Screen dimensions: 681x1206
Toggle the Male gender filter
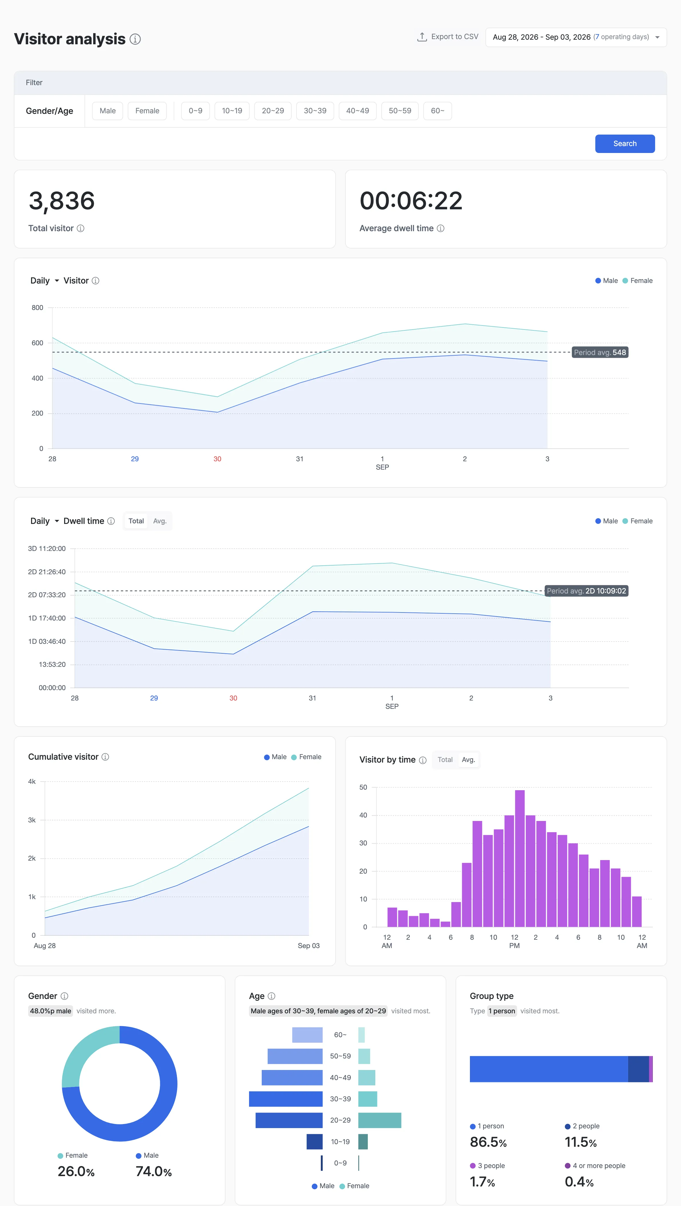point(108,111)
